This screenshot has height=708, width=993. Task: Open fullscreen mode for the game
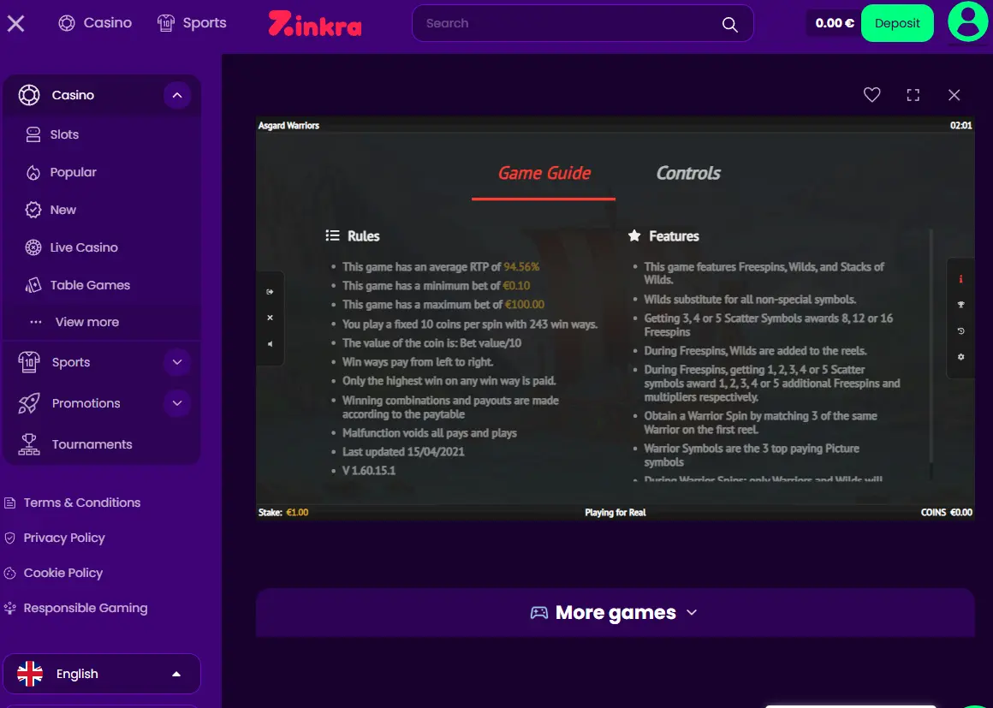tap(913, 95)
